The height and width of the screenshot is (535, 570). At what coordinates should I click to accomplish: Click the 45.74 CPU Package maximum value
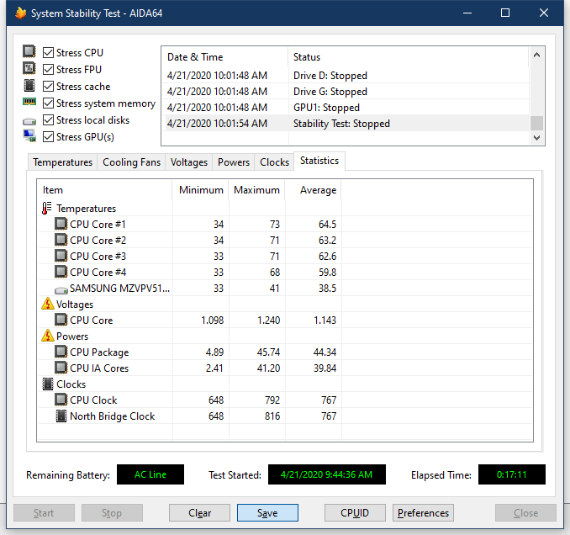pos(269,352)
